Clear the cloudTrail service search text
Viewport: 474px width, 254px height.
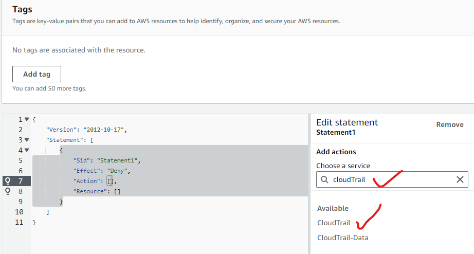click(460, 179)
